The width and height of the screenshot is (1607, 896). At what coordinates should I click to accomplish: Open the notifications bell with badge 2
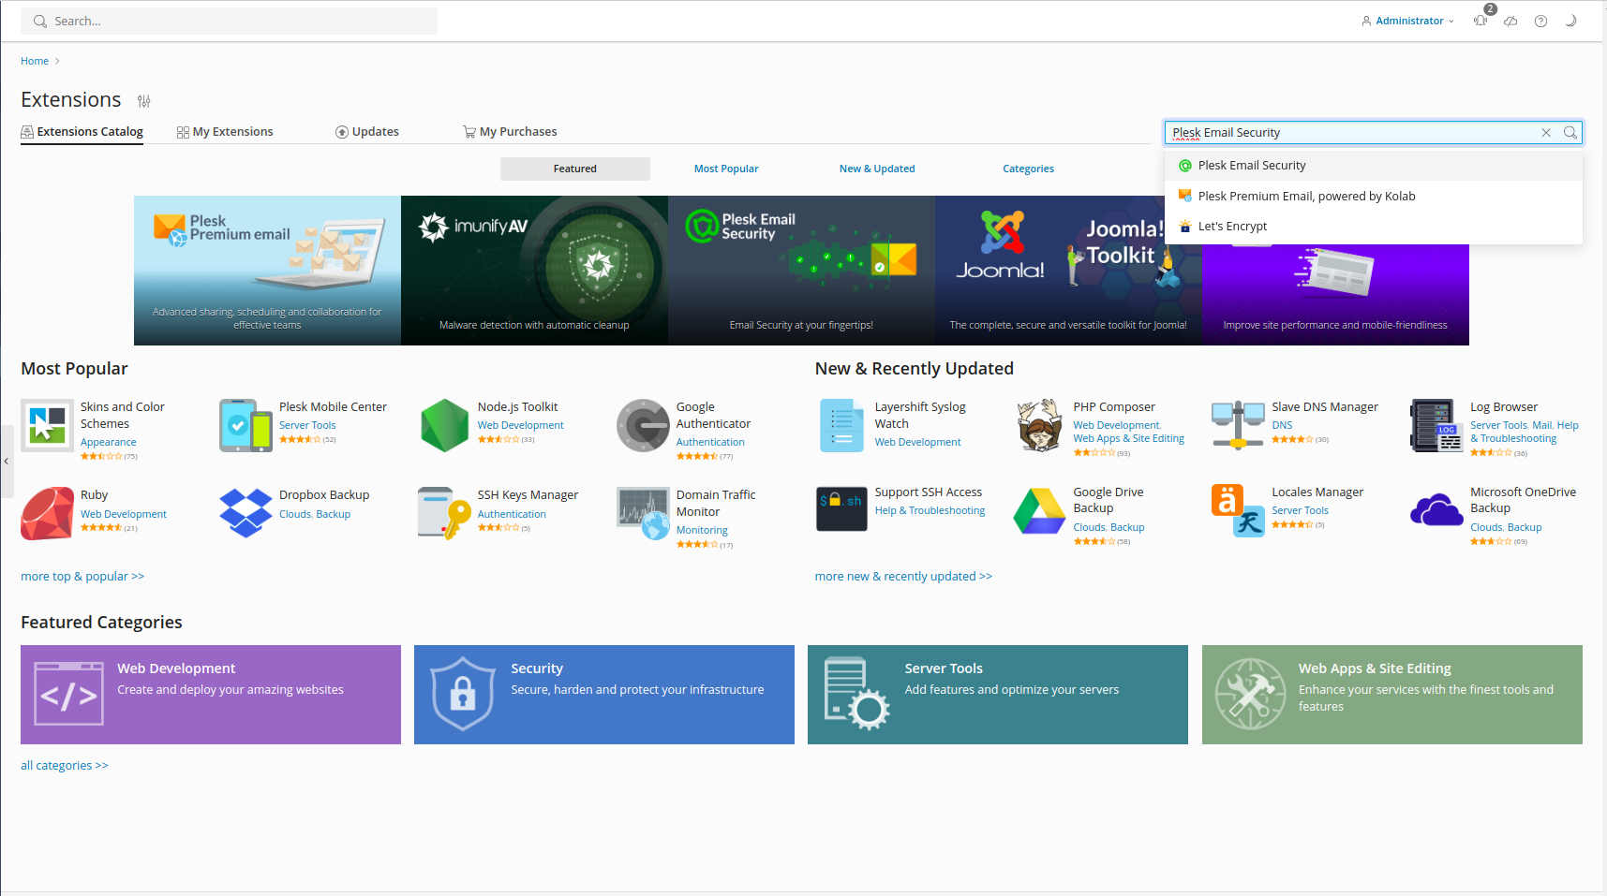tap(1480, 21)
